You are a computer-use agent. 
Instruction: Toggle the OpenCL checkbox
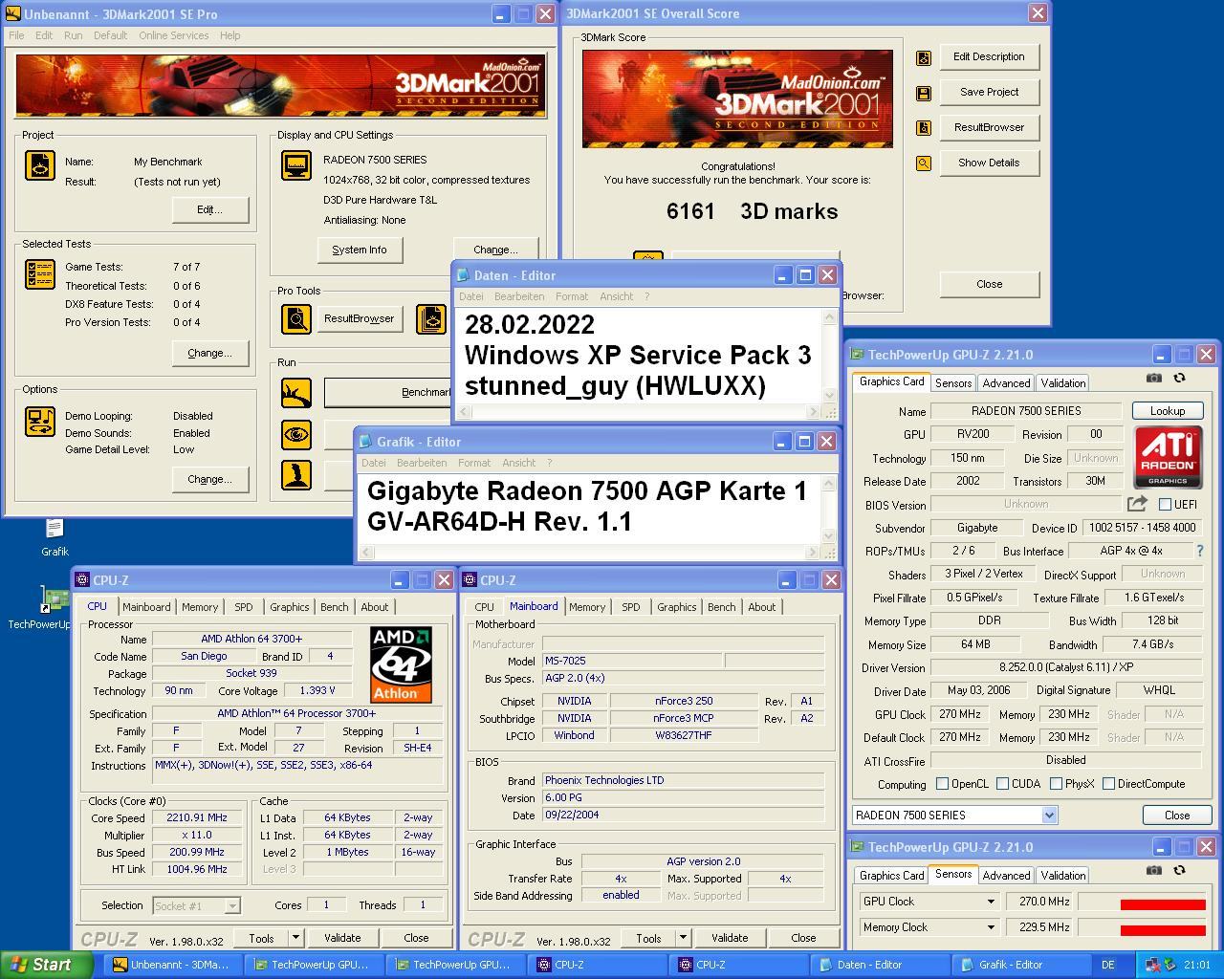click(x=942, y=783)
